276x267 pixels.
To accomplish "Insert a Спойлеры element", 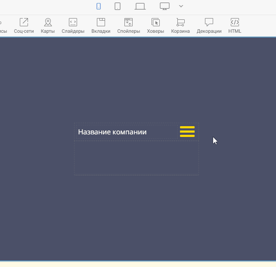I will (128, 25).
